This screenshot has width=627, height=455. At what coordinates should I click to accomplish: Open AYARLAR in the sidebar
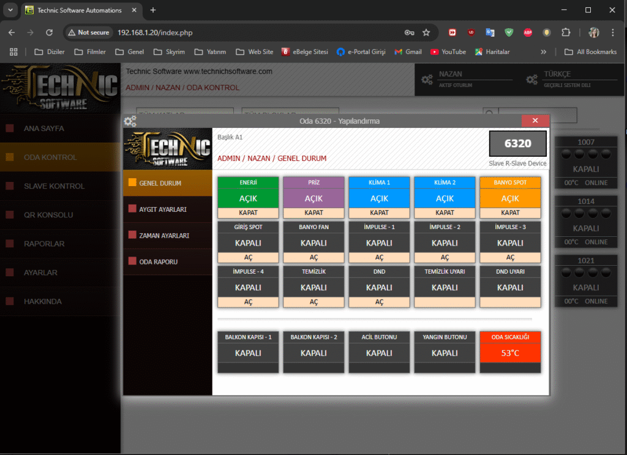point(60,273)
